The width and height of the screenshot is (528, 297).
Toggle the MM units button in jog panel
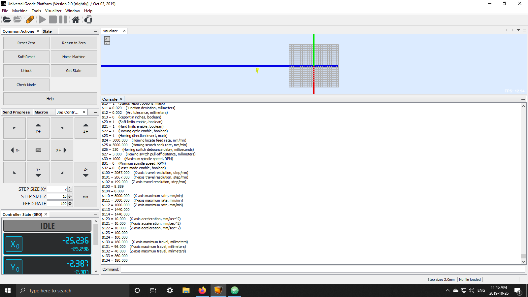pos(85,197)
